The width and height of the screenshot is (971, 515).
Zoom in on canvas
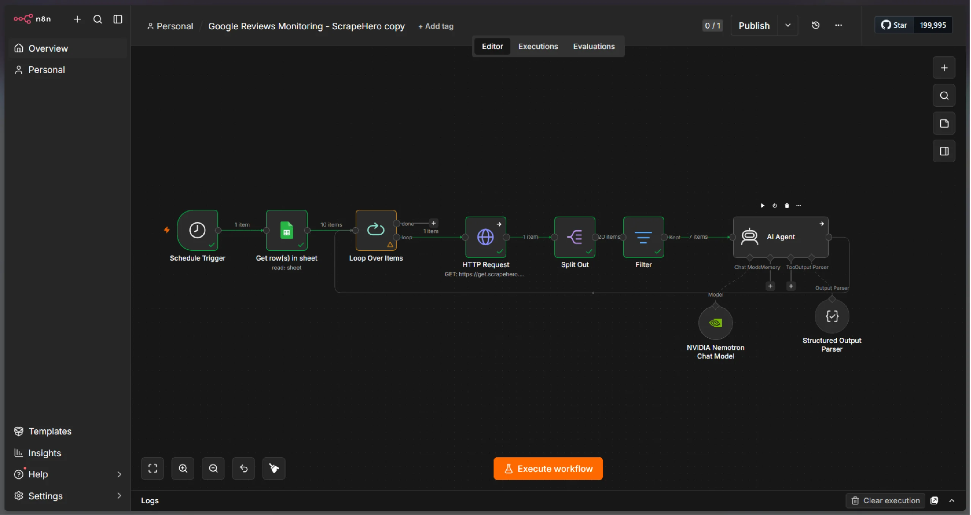coord(183,468)
